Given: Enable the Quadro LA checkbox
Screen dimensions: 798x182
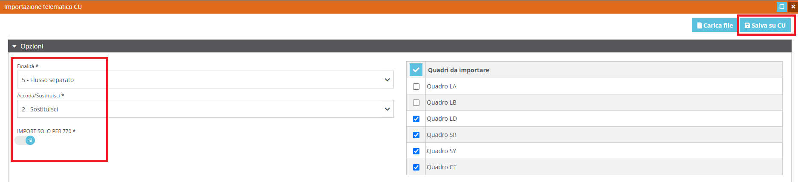Looking at the screenshot, I should [x=416, y=87].
